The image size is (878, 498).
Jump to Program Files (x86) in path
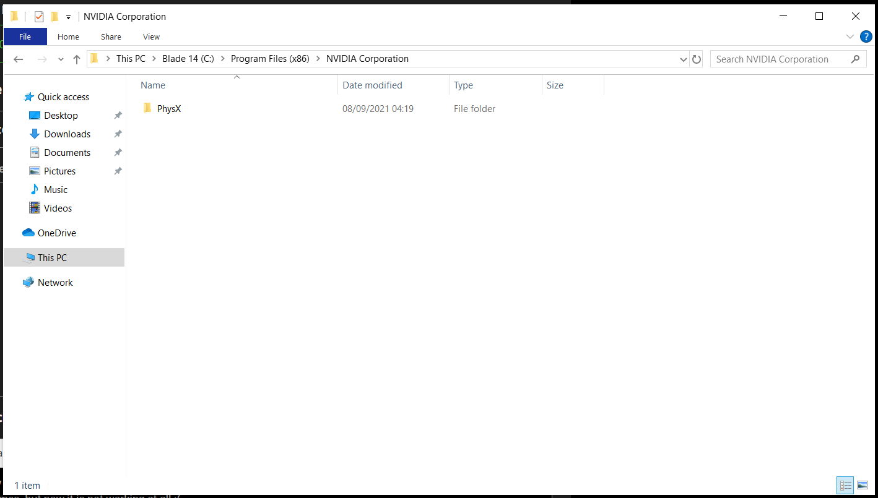[x=270, y=59]
